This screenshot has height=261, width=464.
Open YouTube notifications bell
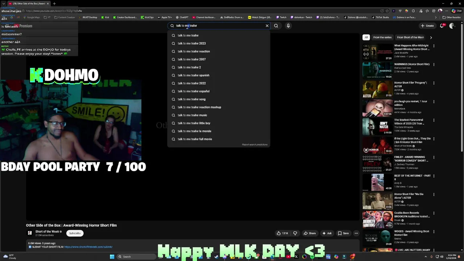tap(442, 26)
